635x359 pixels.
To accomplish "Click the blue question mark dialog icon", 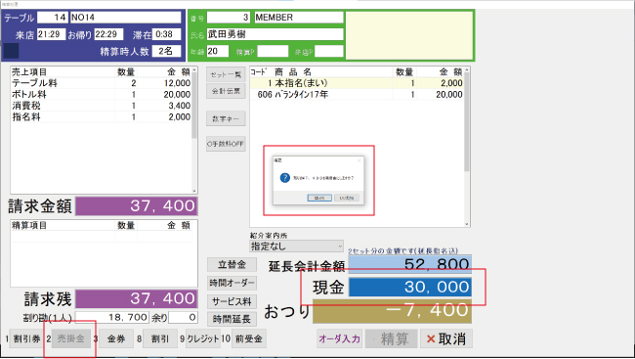I will pyautogui.click(x=284, y=178).
